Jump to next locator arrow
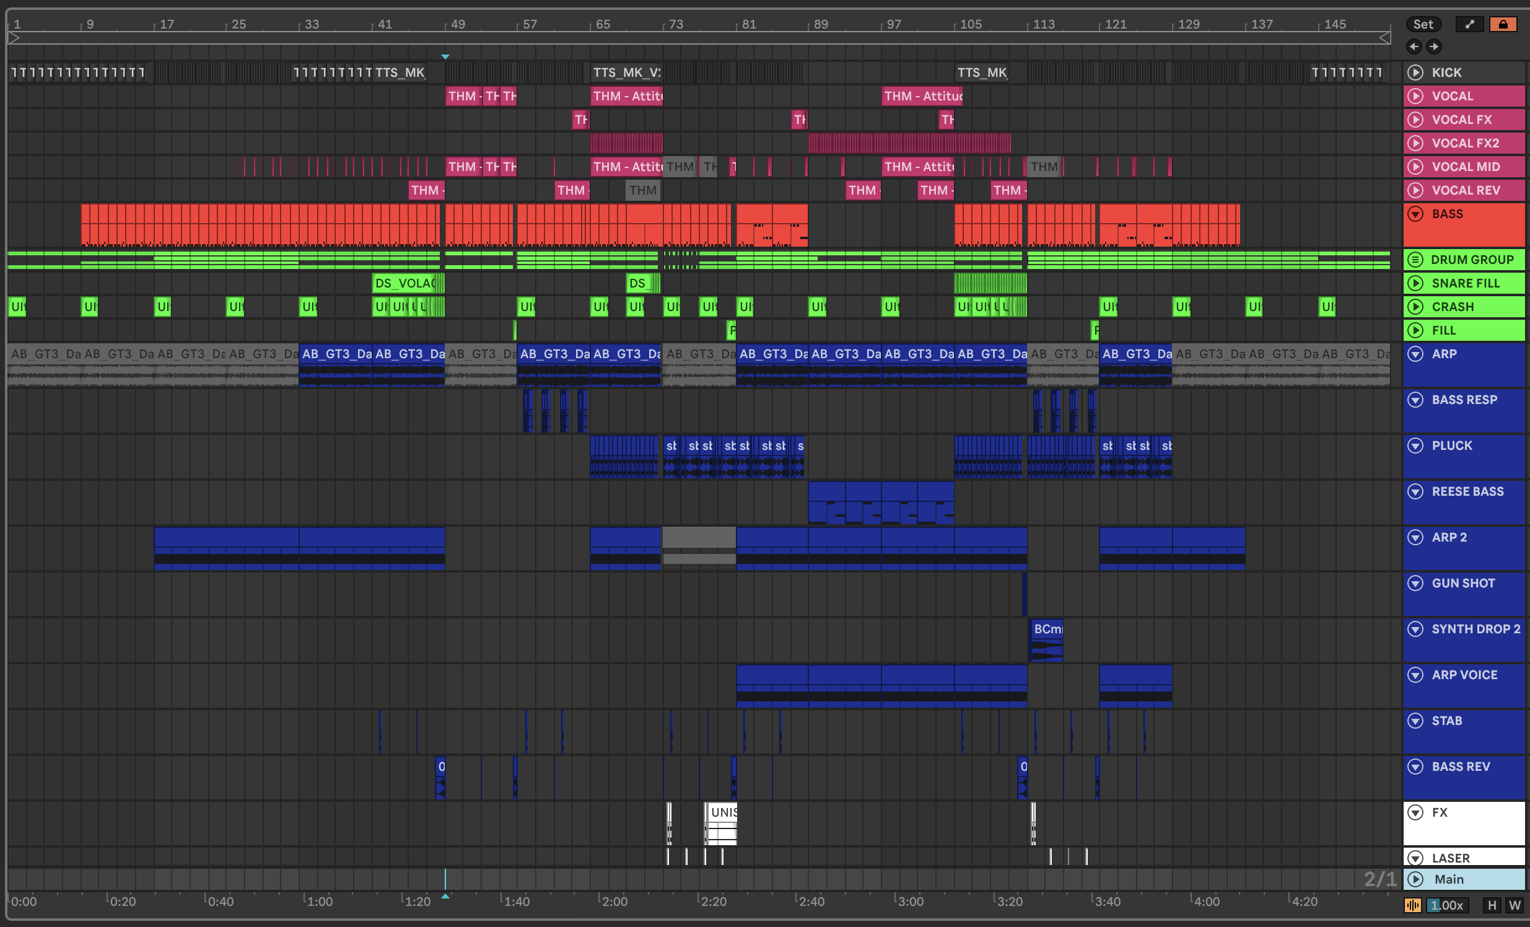 [1433, 46]
